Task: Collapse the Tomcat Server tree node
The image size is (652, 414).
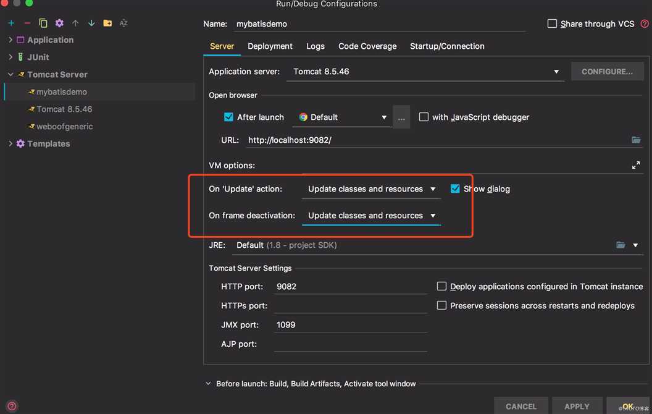Action: click(x=10, y=75)
